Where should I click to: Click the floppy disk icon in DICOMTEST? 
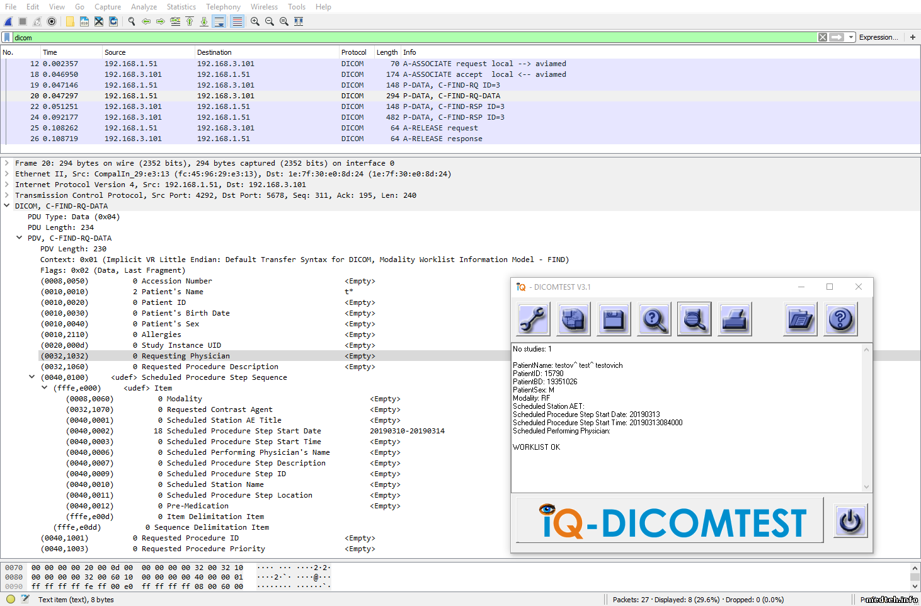click(613, 319)
